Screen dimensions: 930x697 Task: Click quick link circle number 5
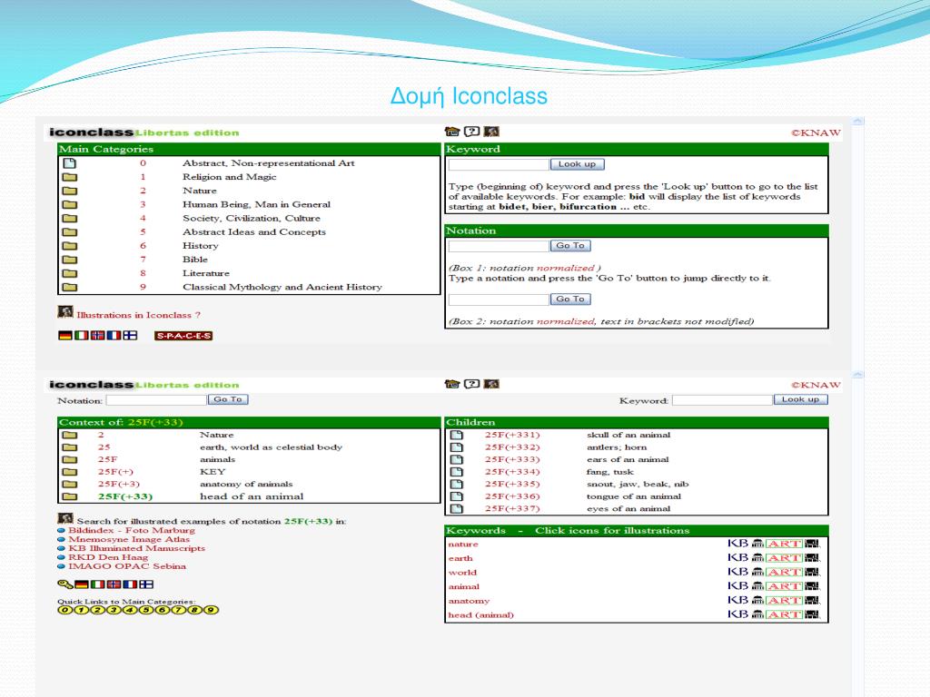146,610
